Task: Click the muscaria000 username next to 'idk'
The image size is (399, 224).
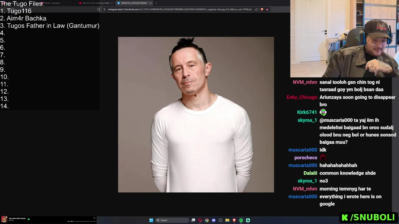Action: [303, 150]
